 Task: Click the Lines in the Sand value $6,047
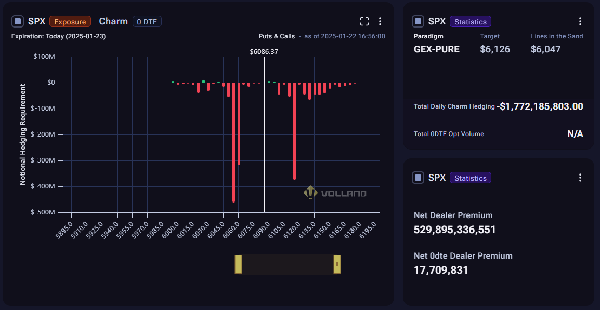coord(545,49)
